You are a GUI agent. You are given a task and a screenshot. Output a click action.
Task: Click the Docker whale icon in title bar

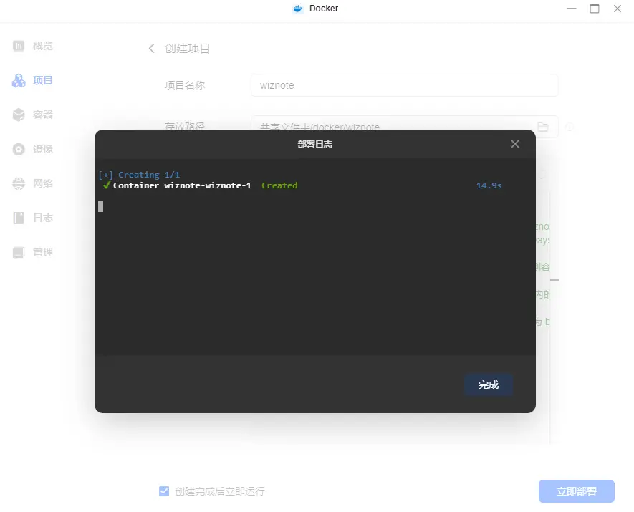pos(299,9)
